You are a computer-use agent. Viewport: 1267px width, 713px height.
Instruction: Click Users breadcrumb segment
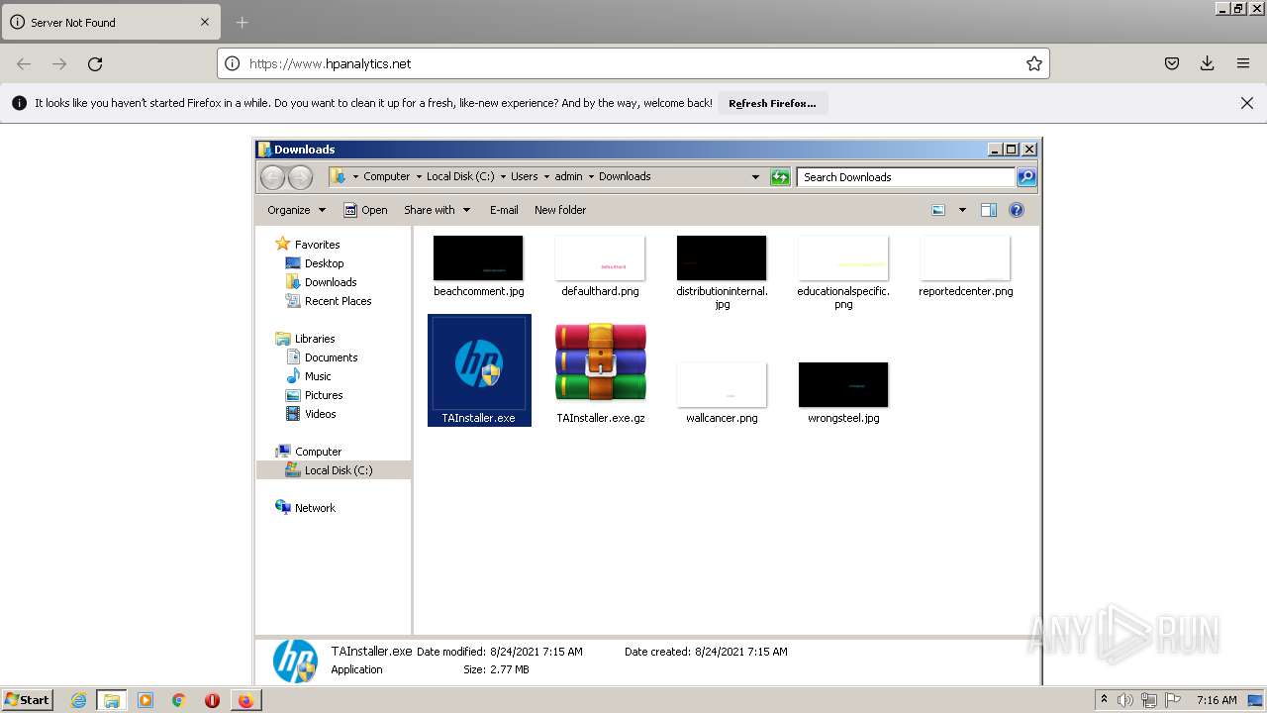(524, 176)
